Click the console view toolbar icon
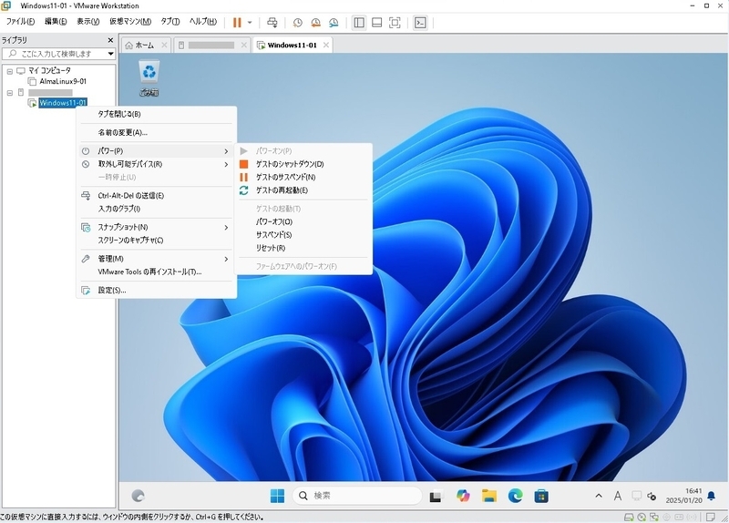The width and height of the screenshot is (729, 523). (x=420, y=23)
